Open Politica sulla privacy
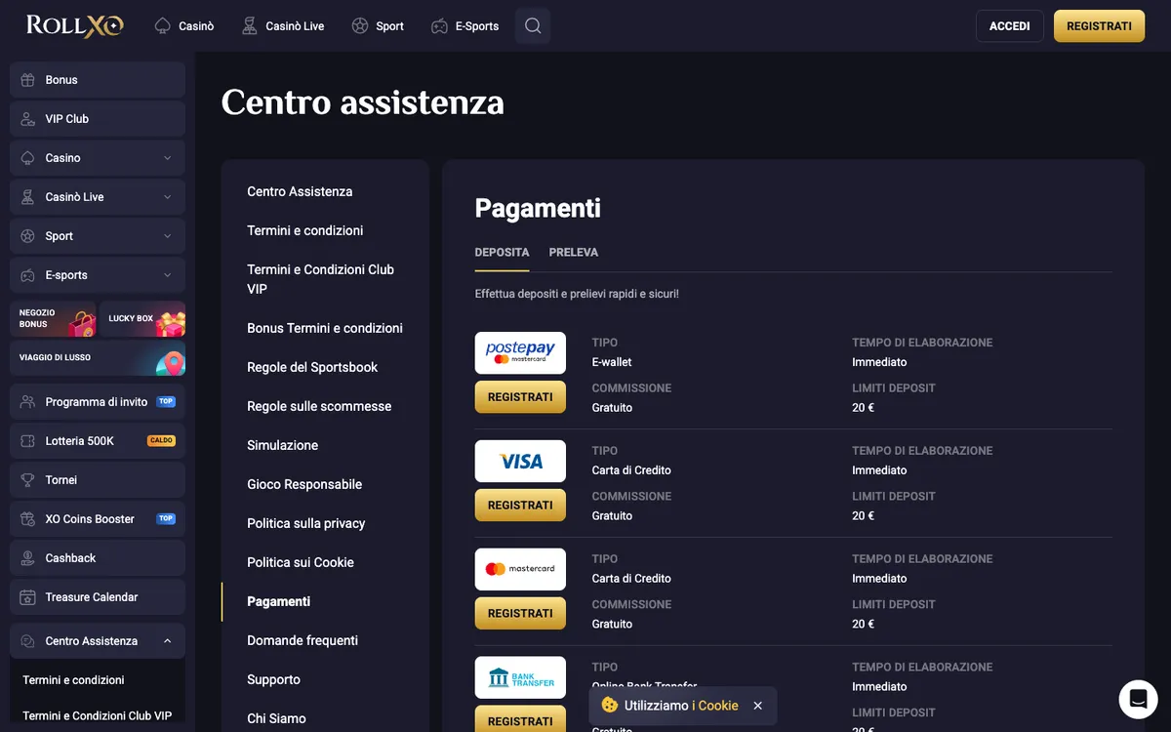1171x732 pixels. [x=306, y=523]
